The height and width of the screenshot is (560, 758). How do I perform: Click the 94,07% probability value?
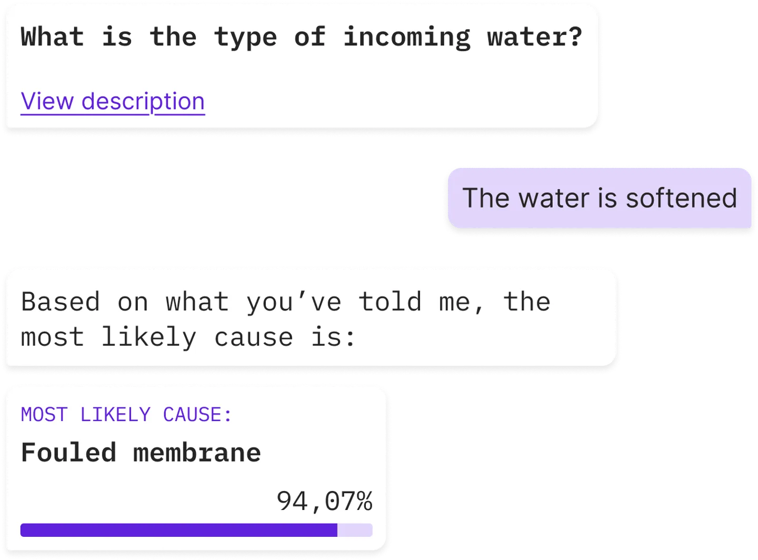click(324, 501)
